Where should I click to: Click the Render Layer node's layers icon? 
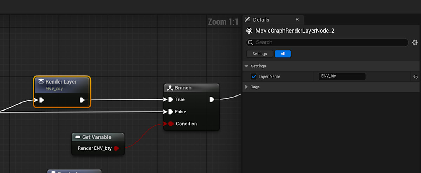[x=41, y=81]
